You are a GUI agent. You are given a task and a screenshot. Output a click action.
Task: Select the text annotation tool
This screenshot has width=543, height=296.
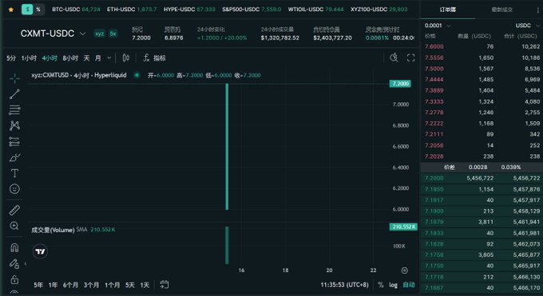[x=14, y=173]
